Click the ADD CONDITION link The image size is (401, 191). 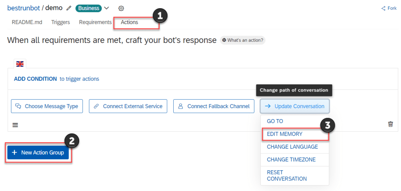click(35, 79)
